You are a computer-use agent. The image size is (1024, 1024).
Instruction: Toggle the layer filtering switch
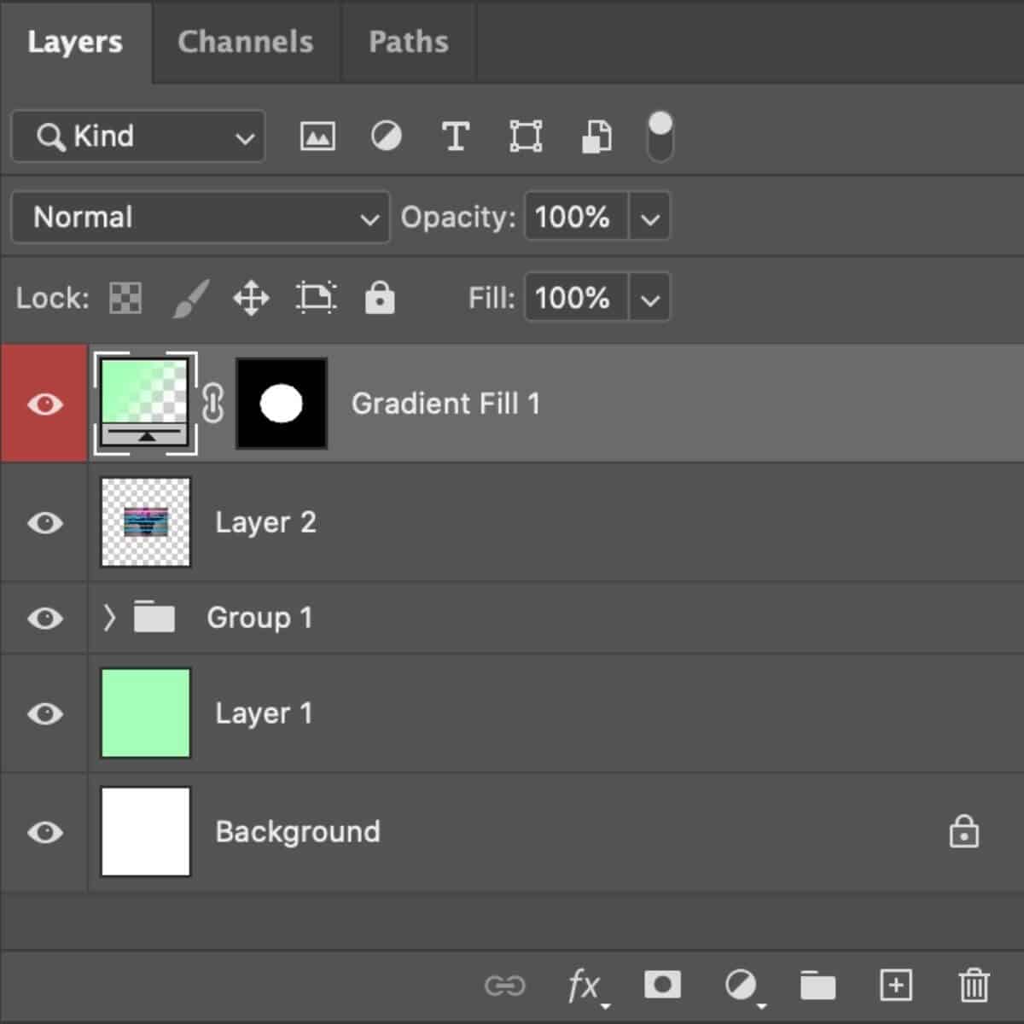pos(658,136)
